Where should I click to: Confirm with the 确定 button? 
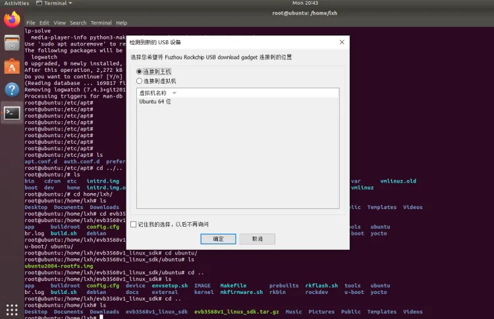pos(218,239)
